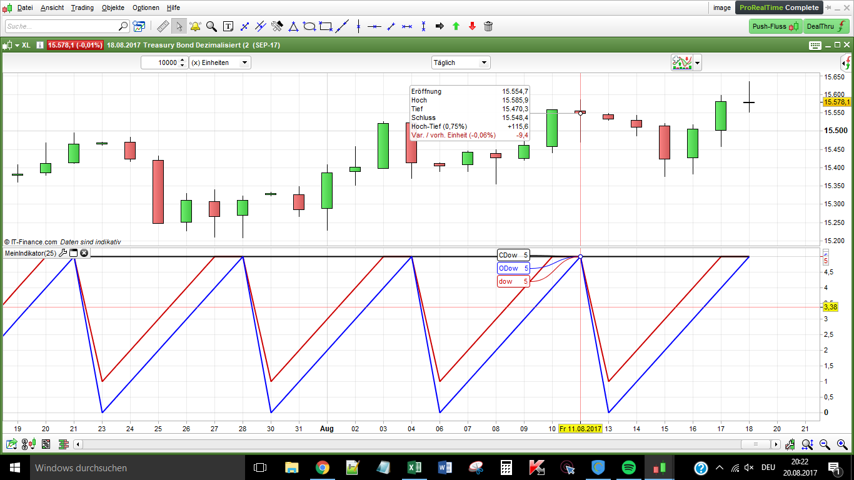Select the triangle drawing tool
854x480 pixels.
(x=293, y=26)
